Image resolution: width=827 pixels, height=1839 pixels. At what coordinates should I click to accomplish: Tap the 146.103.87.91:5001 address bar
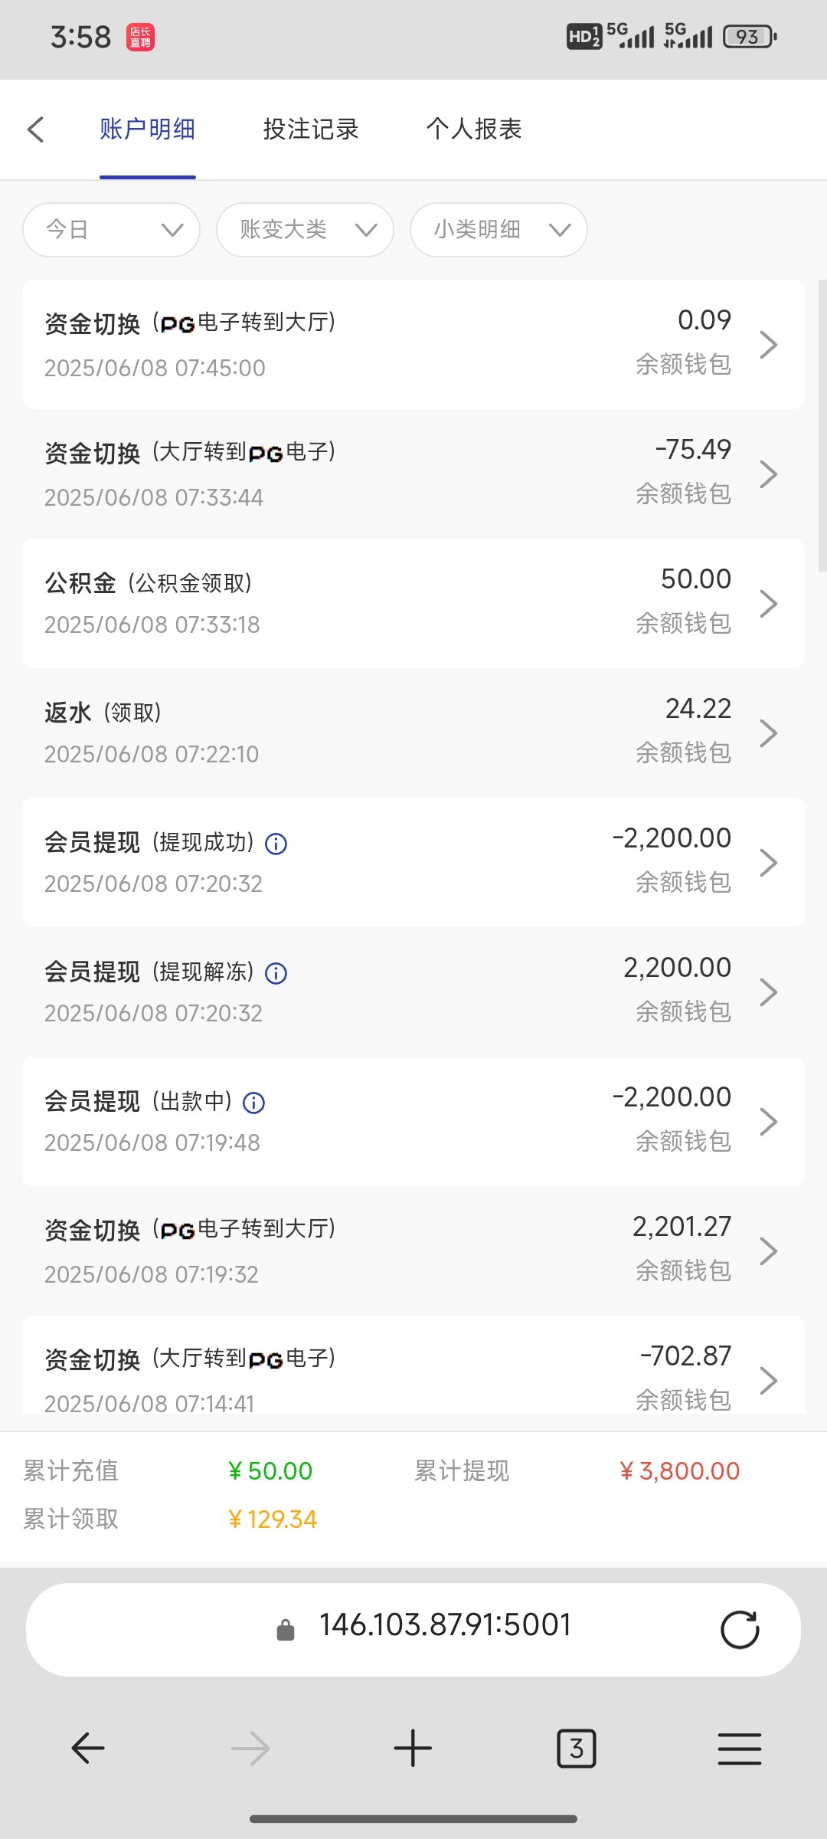point(444,1625)
